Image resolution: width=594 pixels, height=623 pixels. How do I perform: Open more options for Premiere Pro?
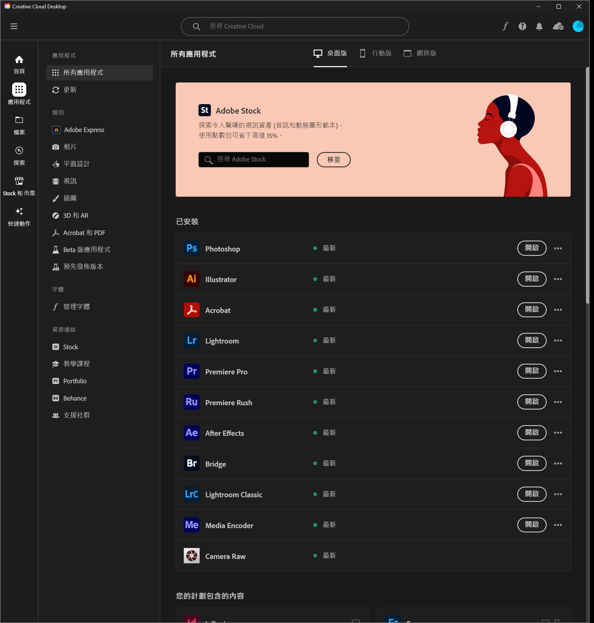558,371
